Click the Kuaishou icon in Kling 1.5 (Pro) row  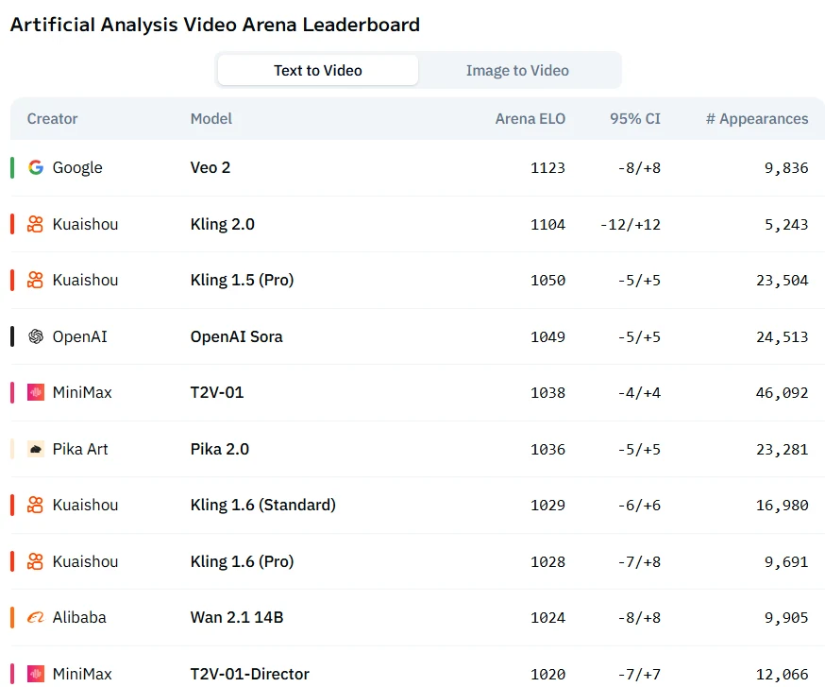tap(35, 280)
